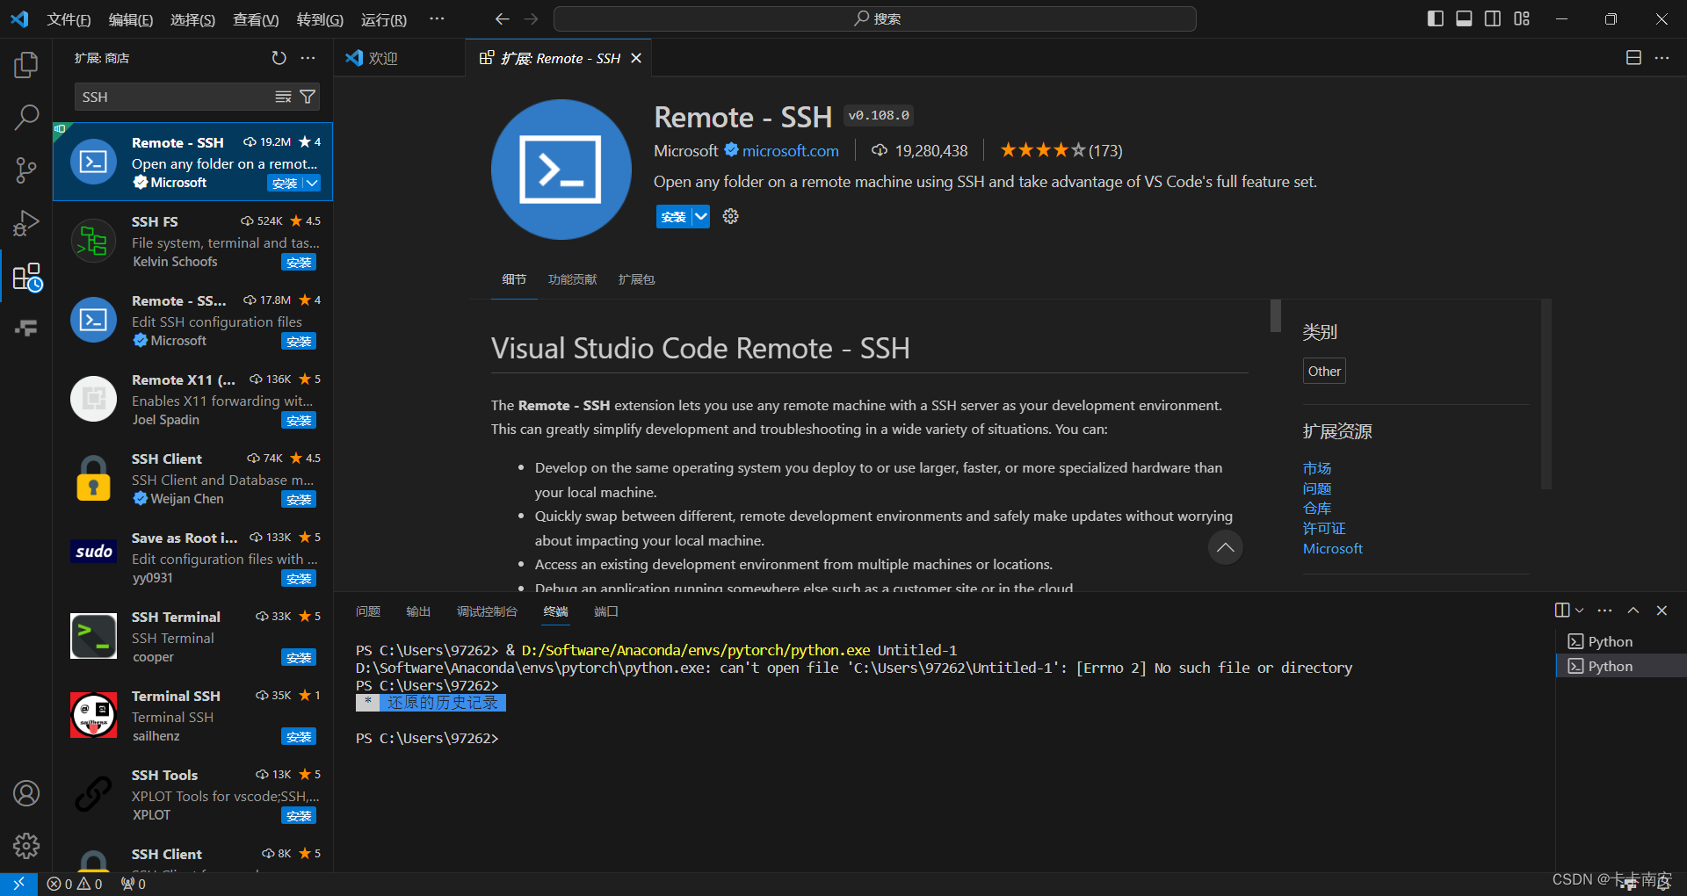The image size is (1687, 896).
Task: Open errors and warnings status indicator
Action: tap(75, 884)
